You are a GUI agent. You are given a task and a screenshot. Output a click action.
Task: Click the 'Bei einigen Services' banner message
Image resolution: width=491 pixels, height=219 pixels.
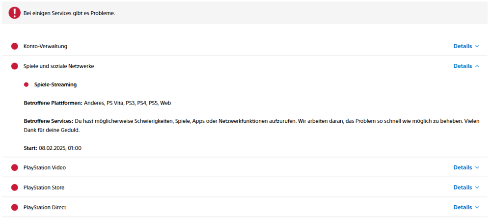point(69,13)
